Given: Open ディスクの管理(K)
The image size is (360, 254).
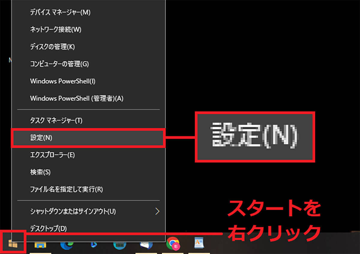Looking at the screenshot, I should pos(52,47).
